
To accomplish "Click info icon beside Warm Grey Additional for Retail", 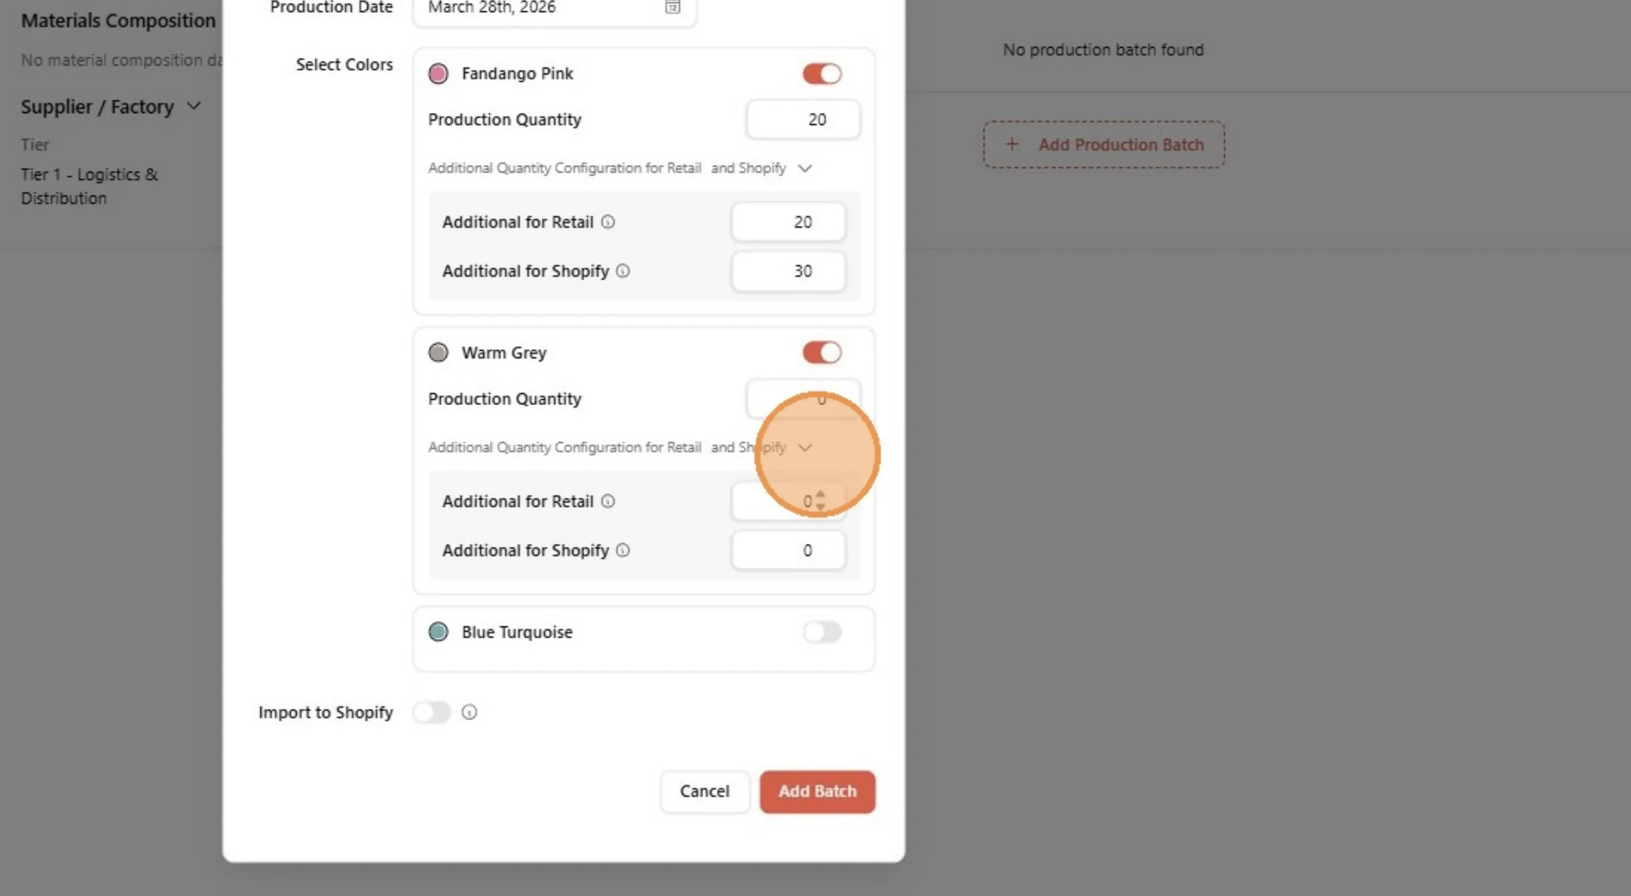I will 608,501.
